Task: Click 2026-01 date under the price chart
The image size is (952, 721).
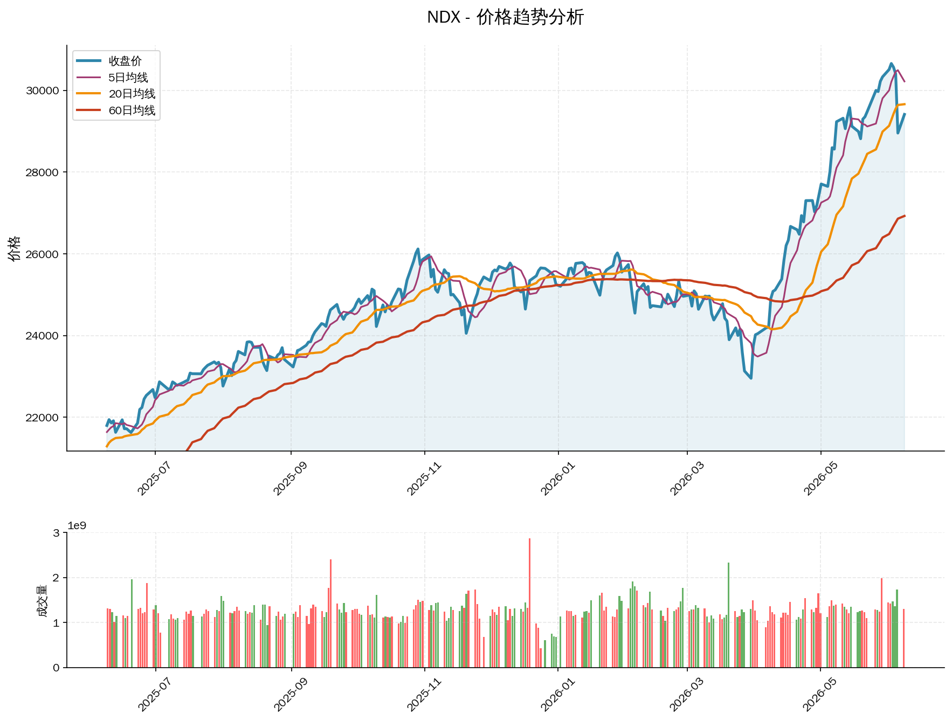Action: (557, 479)
